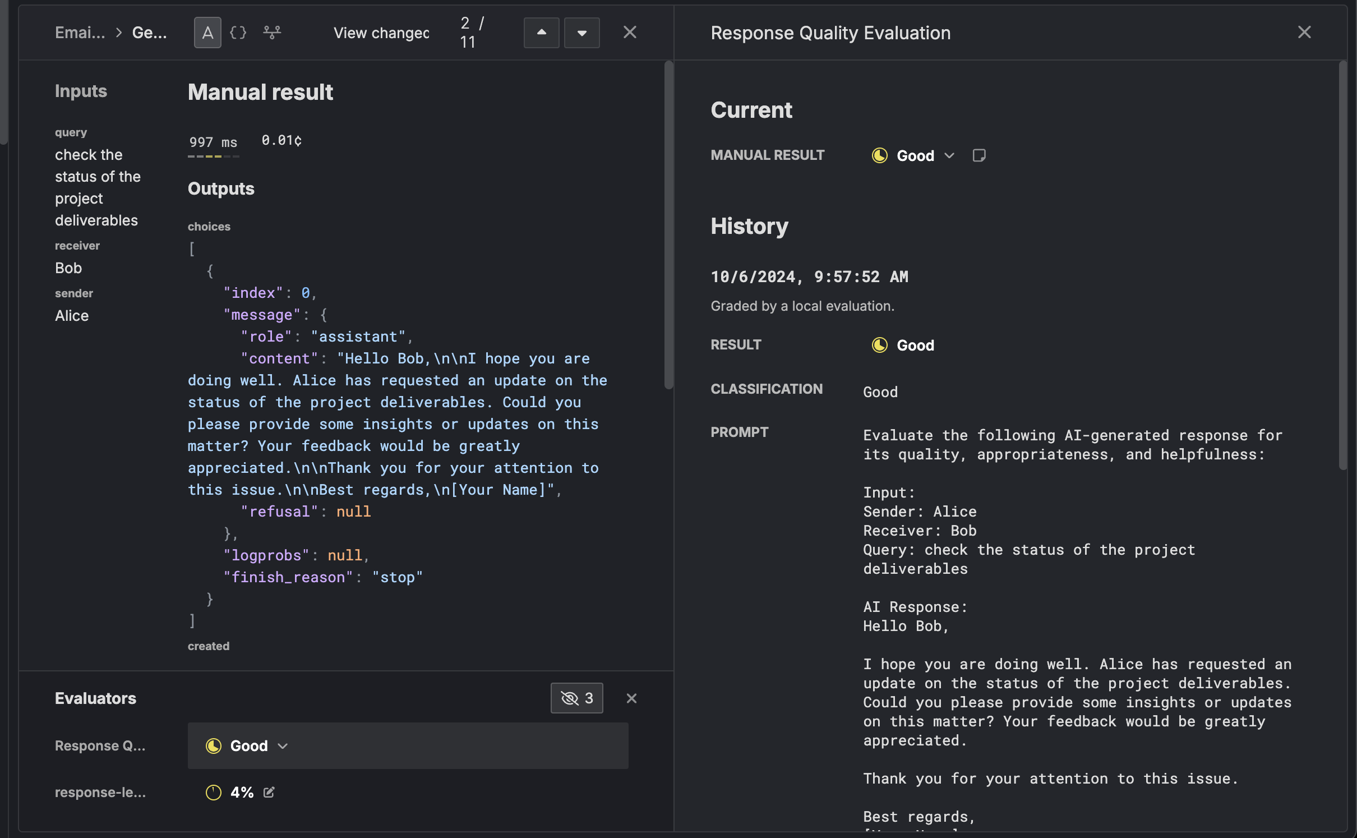Close the Evaluators section
This screenshot has width=1357, height=838.
coord(631,698)
